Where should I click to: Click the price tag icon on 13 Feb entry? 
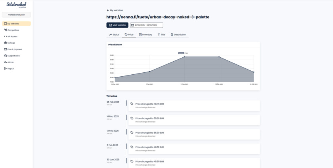click(x=132, y=132)
